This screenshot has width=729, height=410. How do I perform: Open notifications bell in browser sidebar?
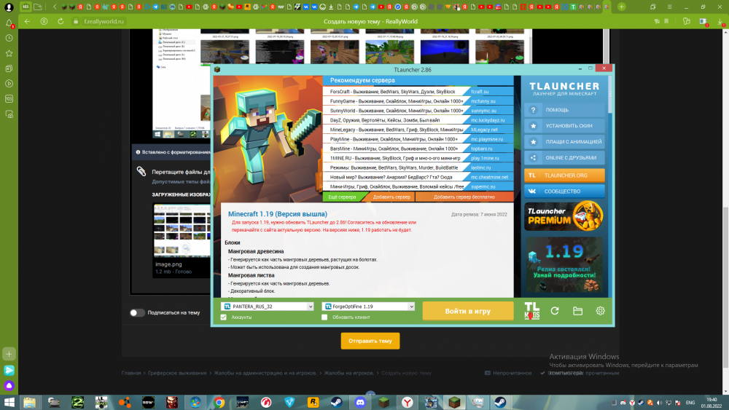[x=9, y=23]
